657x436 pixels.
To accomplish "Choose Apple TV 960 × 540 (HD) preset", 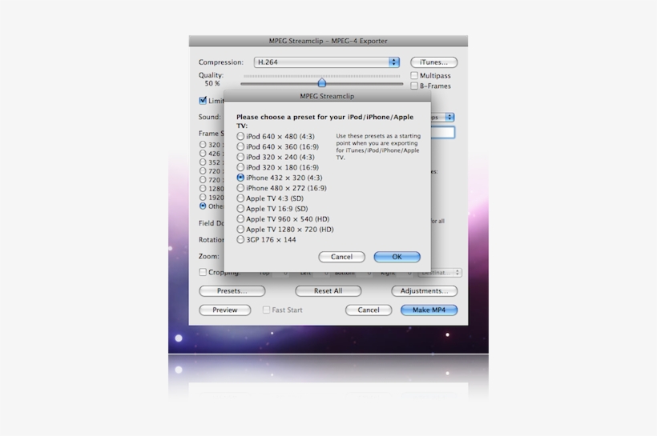I will click(x=284, y=219).
